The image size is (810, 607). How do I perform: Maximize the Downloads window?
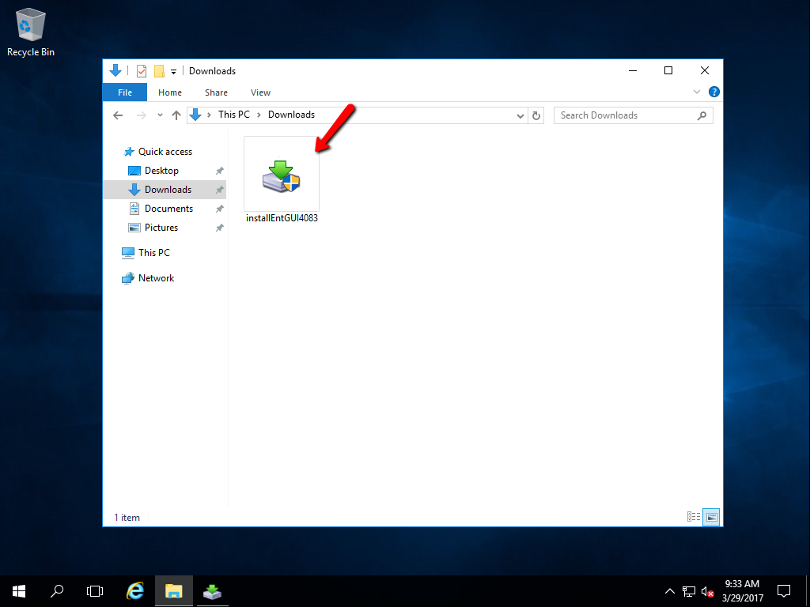pyautogui.click(x=668, y=70)
